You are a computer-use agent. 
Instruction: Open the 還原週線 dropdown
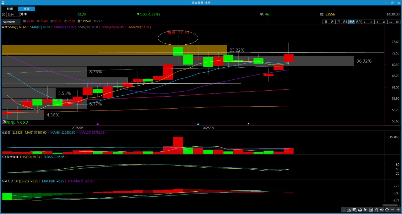point(11,22)
